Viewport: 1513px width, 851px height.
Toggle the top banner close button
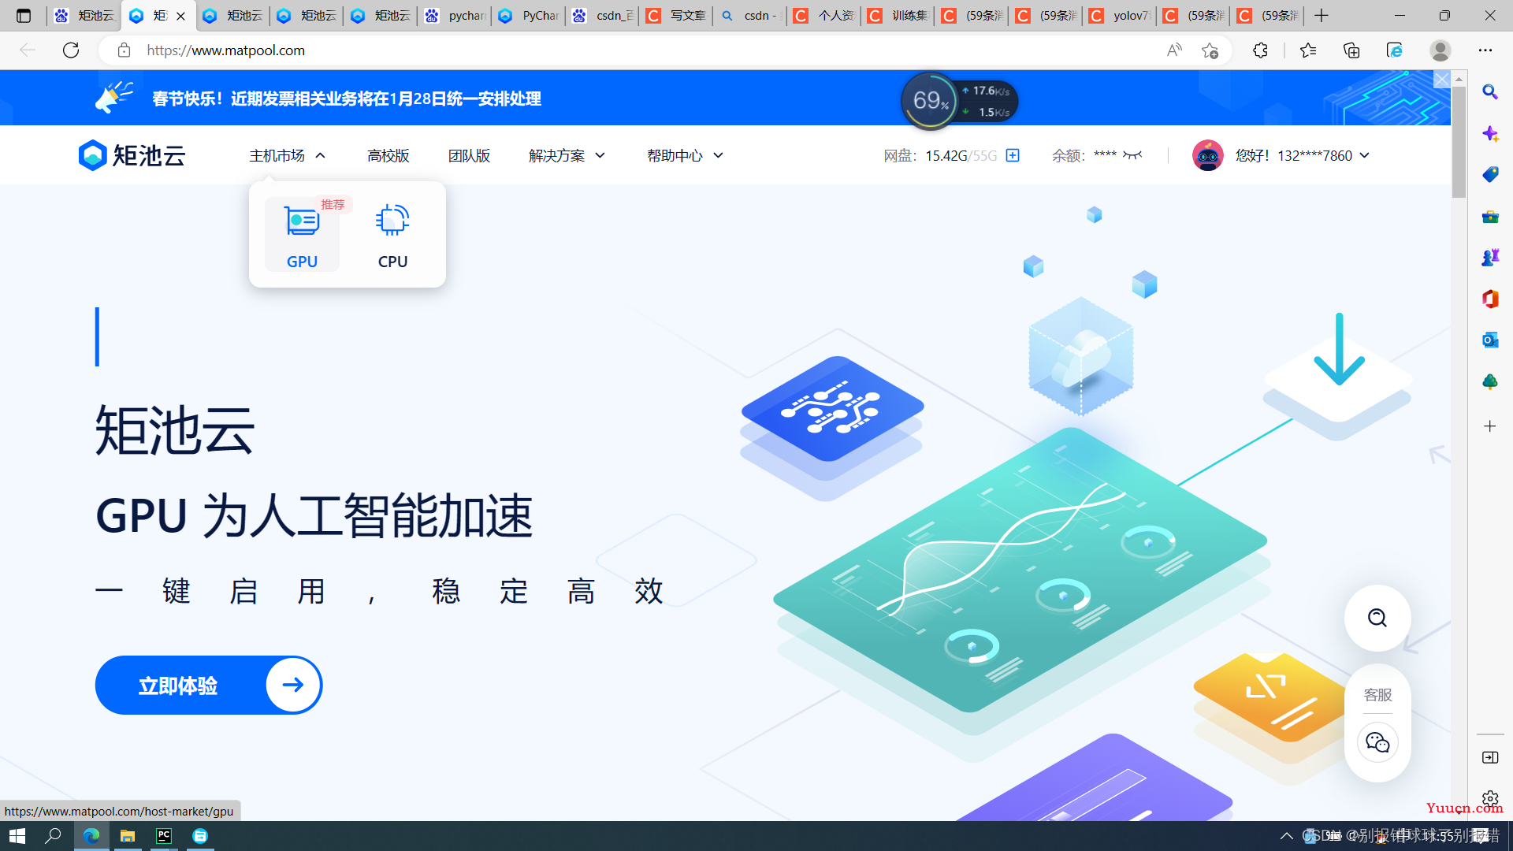(x=1442, y=79)
